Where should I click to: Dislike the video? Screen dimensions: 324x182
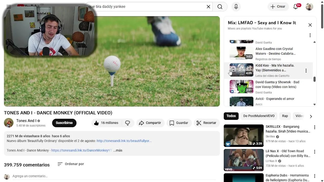(128, 123)
